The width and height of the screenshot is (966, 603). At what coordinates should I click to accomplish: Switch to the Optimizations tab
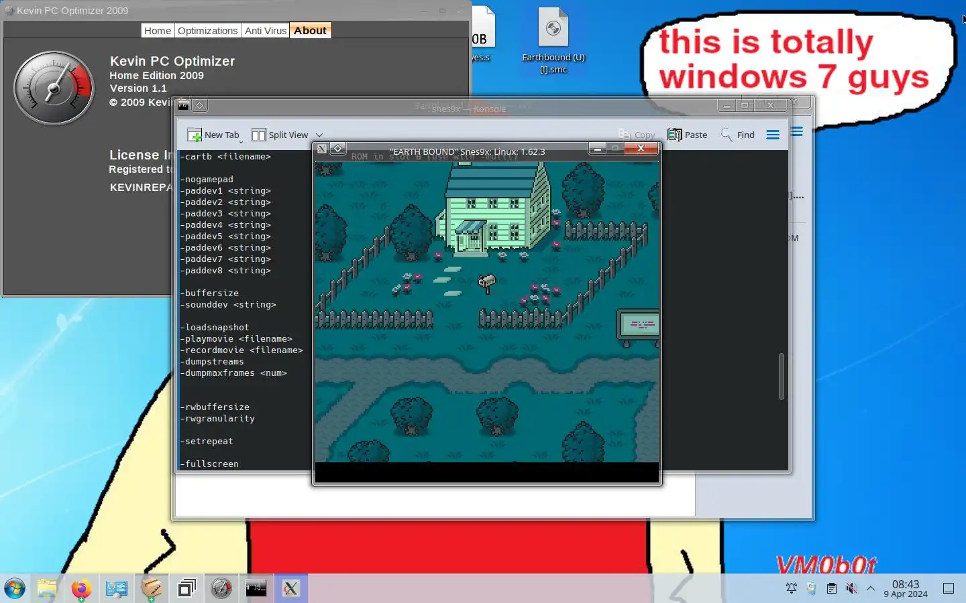[x=208, y=31]
